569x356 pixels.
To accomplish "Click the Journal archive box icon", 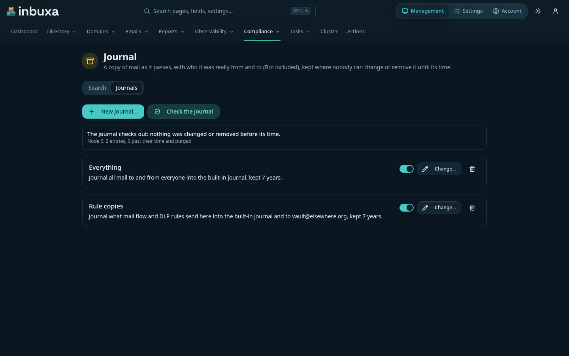I will [90, 61].
